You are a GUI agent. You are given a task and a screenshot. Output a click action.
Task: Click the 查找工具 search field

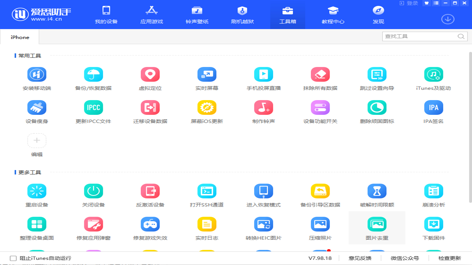click(420, 36)
